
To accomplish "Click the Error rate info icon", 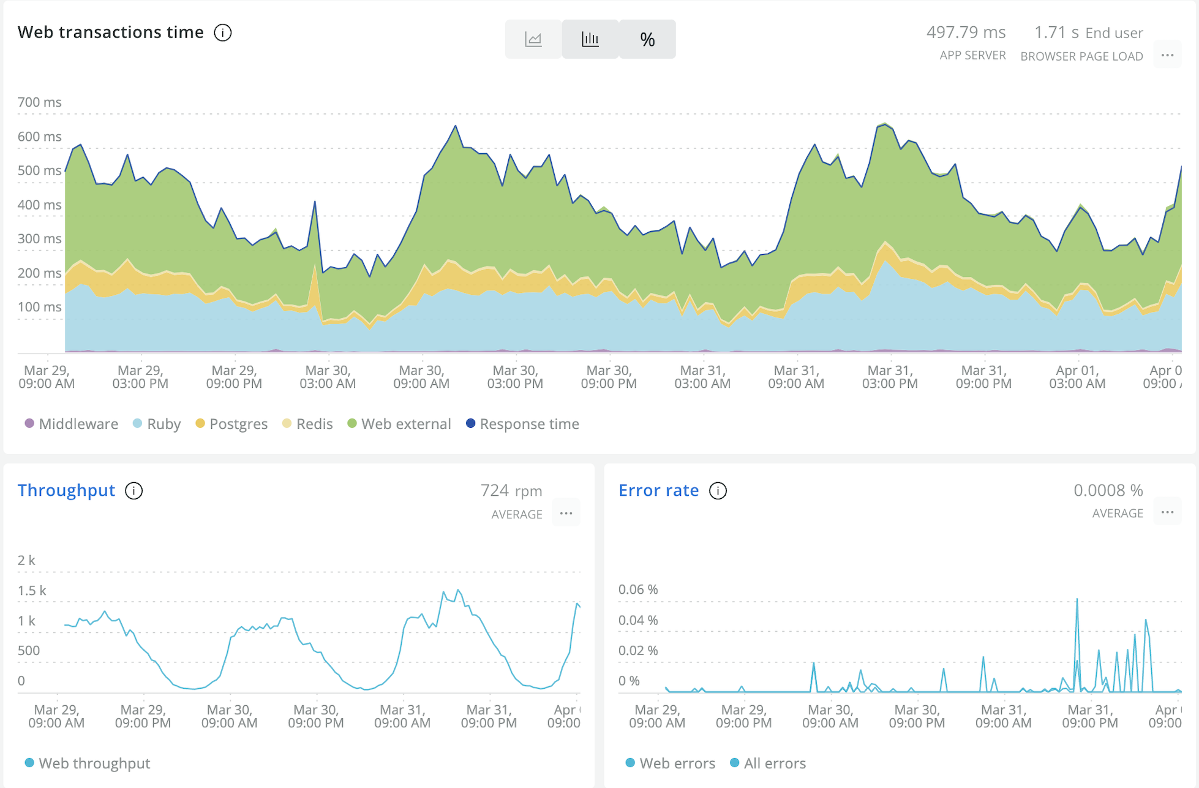I will 718,491.
